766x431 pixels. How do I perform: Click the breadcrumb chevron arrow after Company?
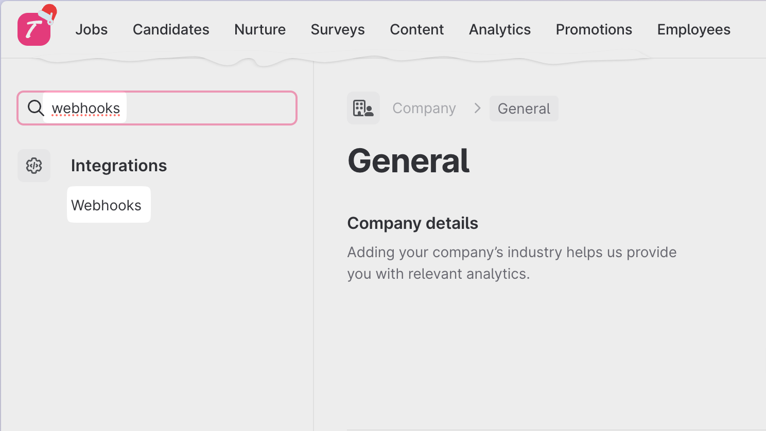(x=477, y=108)
